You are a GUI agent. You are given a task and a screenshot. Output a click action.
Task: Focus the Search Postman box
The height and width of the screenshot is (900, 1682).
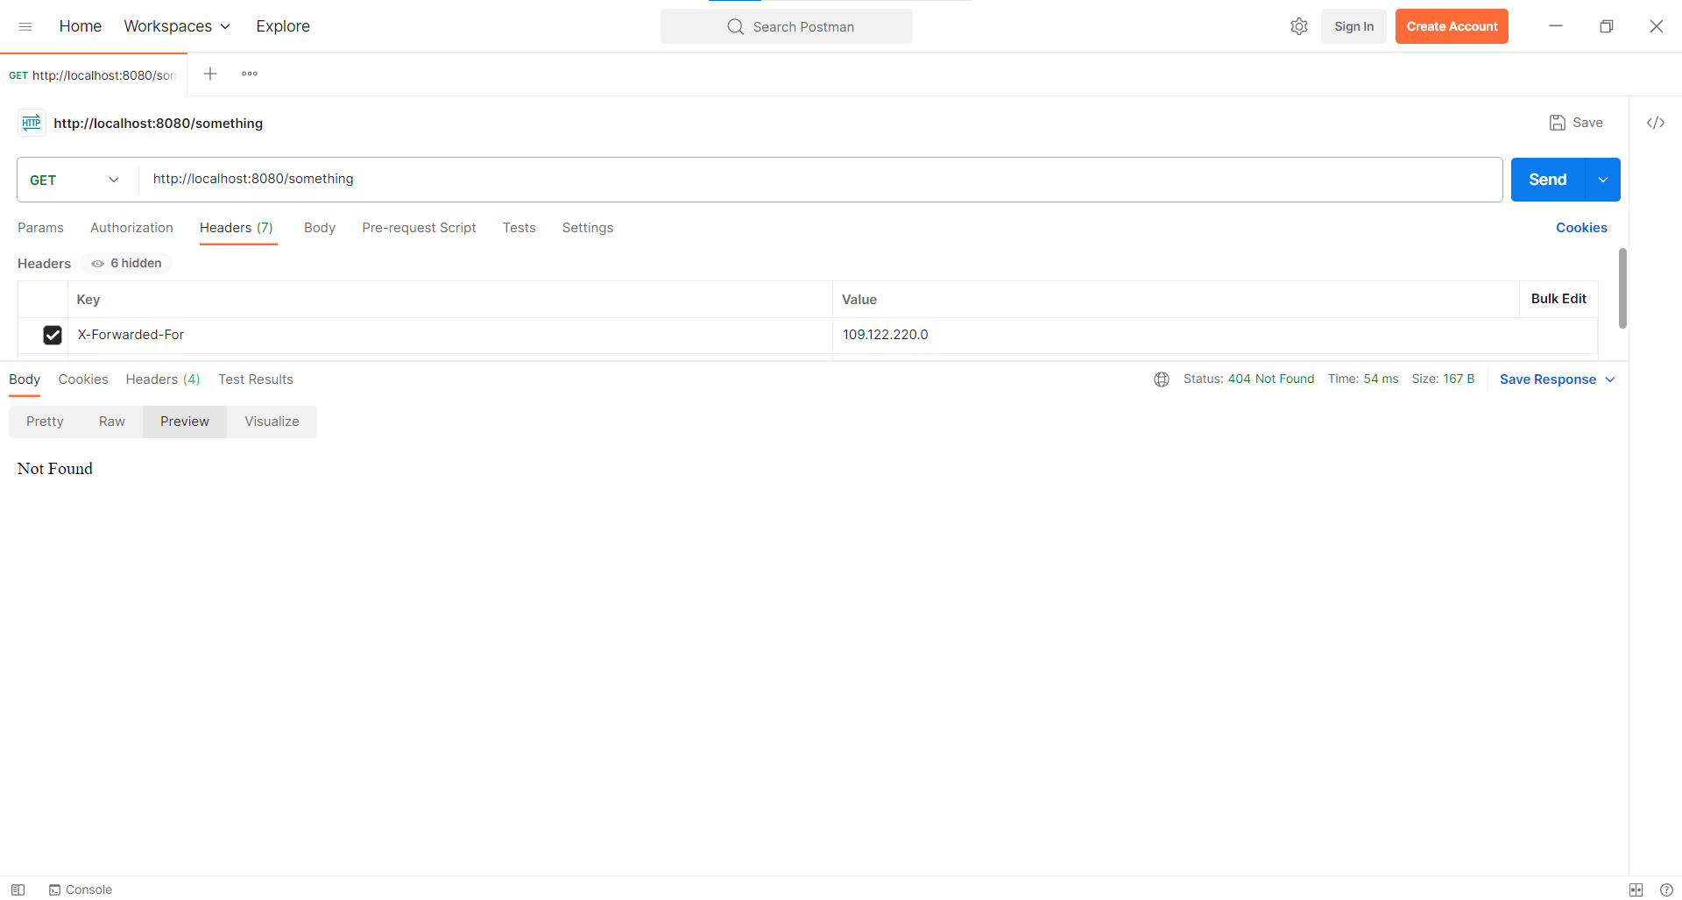(787, 26)
